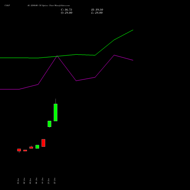Image resolution: width=190 pixels, height=190 pixels.
Task: Click the 03 date label on the axis
Action: [x=30, y=181]
